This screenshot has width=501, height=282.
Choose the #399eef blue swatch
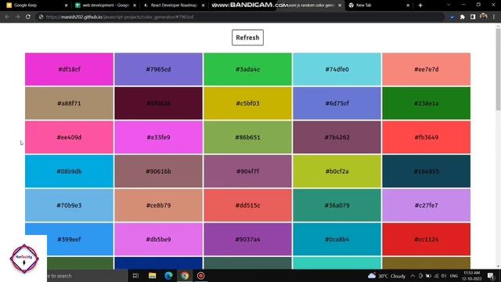(69, 239)
